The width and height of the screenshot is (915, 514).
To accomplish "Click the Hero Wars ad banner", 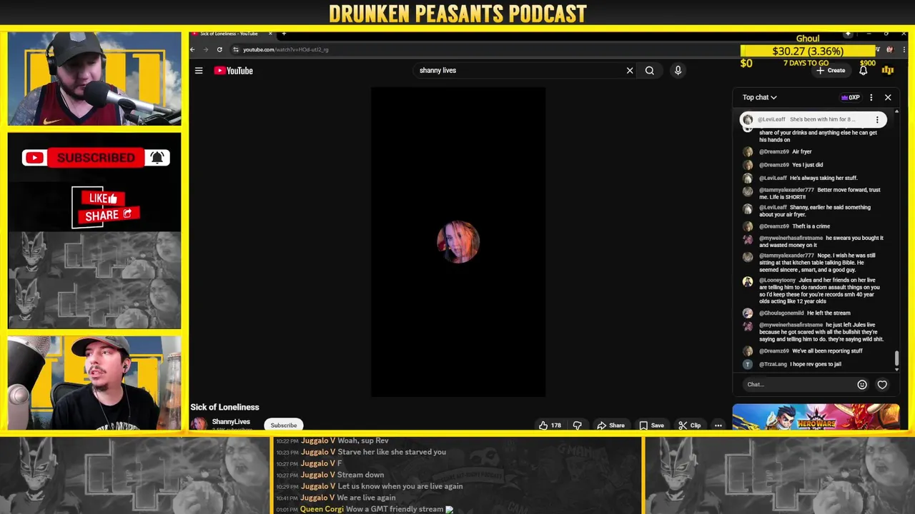I will [816, 416].
